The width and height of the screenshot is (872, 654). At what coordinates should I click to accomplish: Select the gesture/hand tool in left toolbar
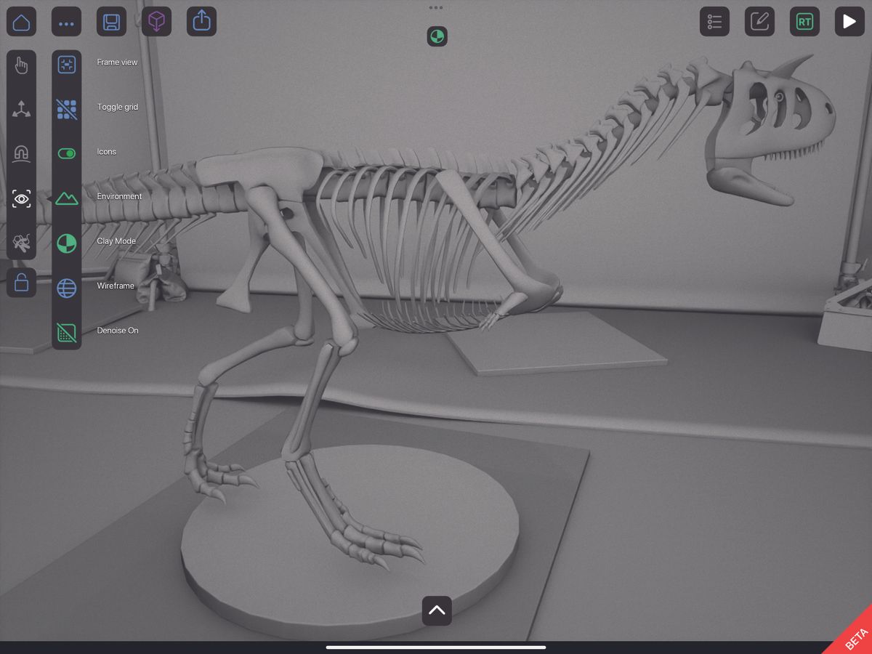pyautogui.click(x=21, y=65)
